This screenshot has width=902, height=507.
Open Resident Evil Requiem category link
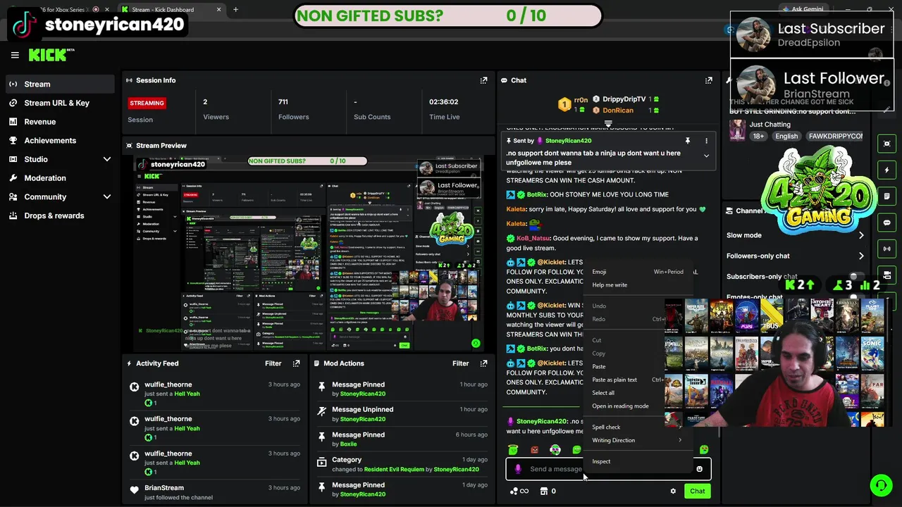(394, 470)
